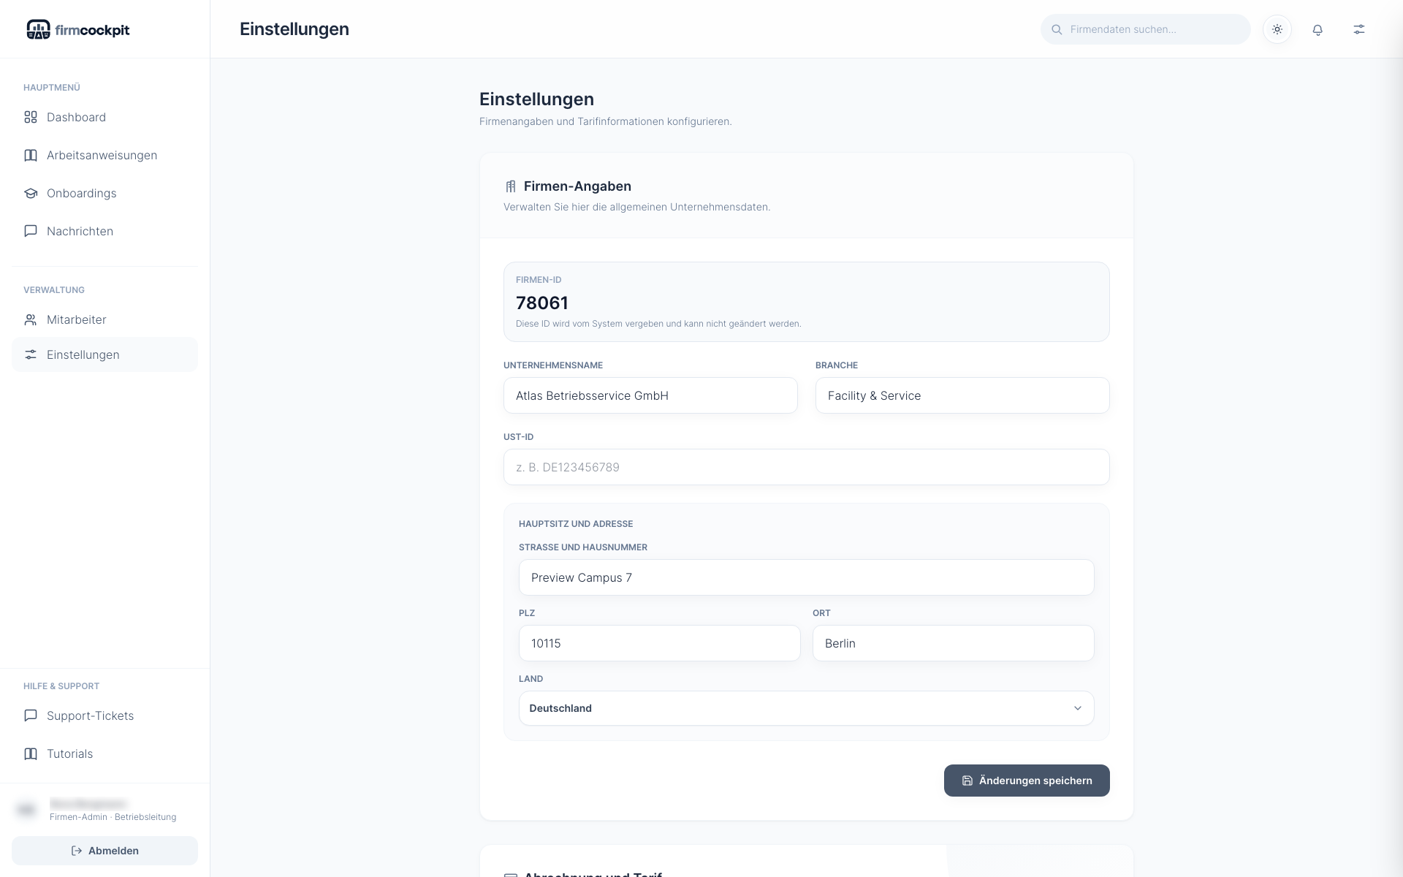Open the Land dropdown showing Deutschland
This screenshot has height=877, width=1403.
[x=806, y=707]
